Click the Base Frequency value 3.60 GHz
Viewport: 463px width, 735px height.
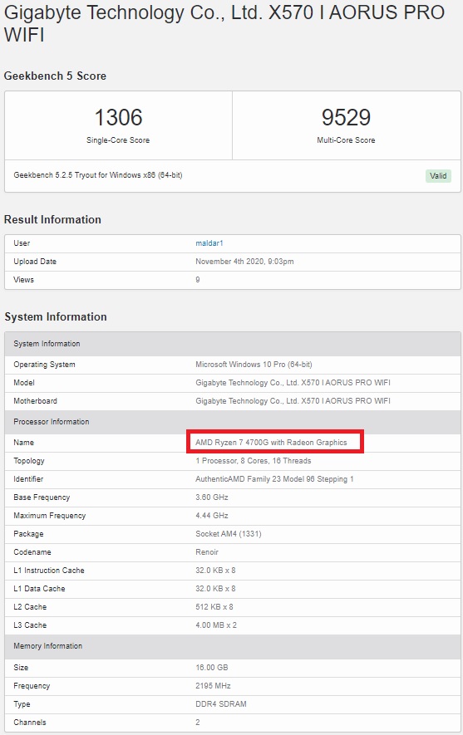tap(212, 497)
